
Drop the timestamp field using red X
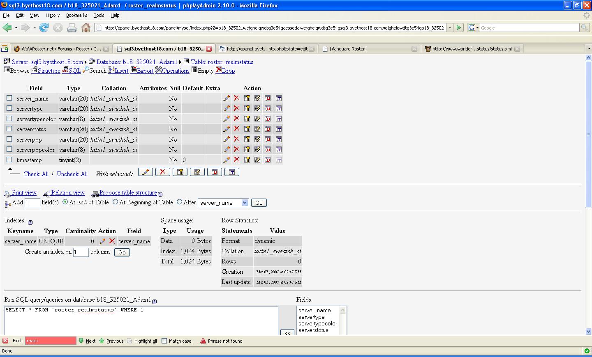[x=236, y=160]
